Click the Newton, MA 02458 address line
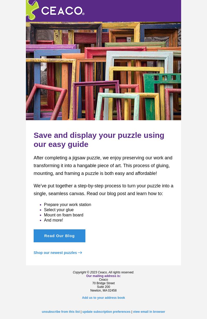Viewport: 207px width, 319px height. (103, 290)
